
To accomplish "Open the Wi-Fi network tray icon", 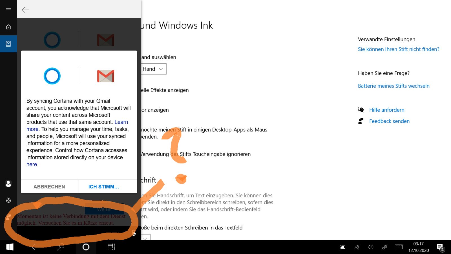I will tap(357, 247).
